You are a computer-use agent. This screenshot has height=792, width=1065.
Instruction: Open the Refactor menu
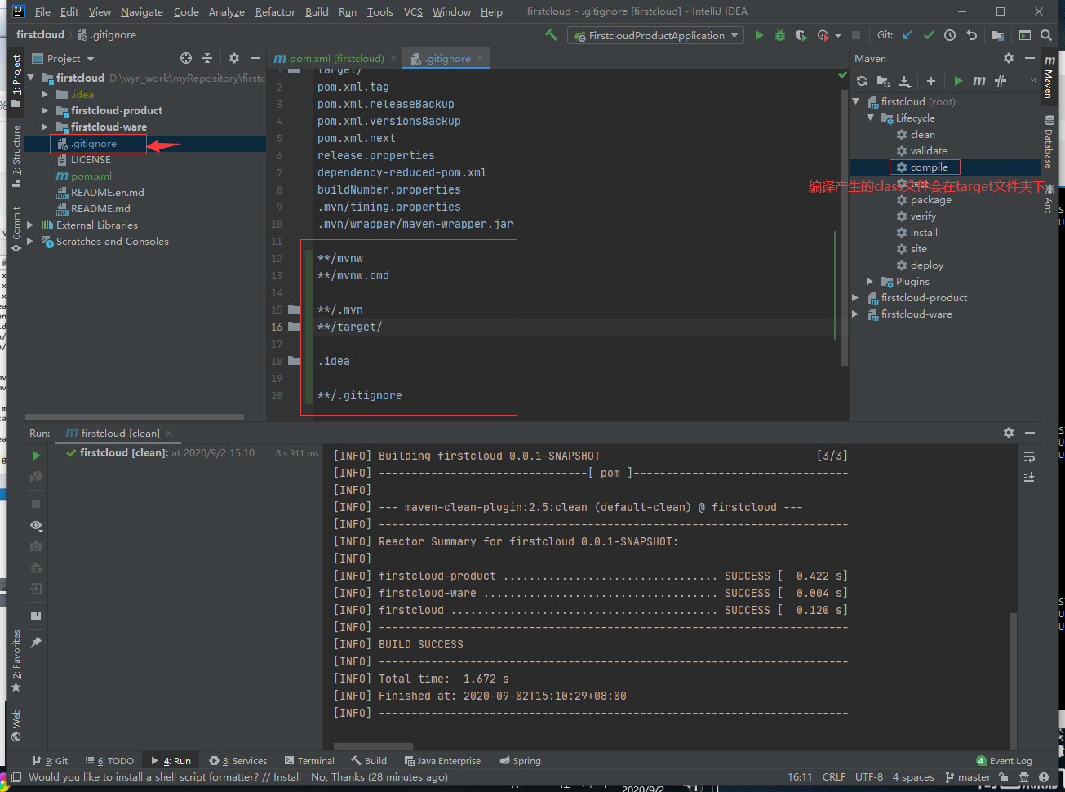point(275,11)
